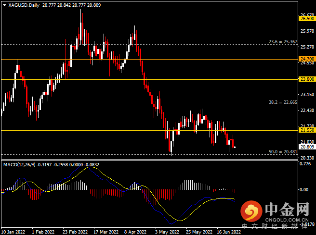Click the current price 20.809 label
Image resolution: width=316 pixels, height=235 pixels.
[x=307, y=147]
